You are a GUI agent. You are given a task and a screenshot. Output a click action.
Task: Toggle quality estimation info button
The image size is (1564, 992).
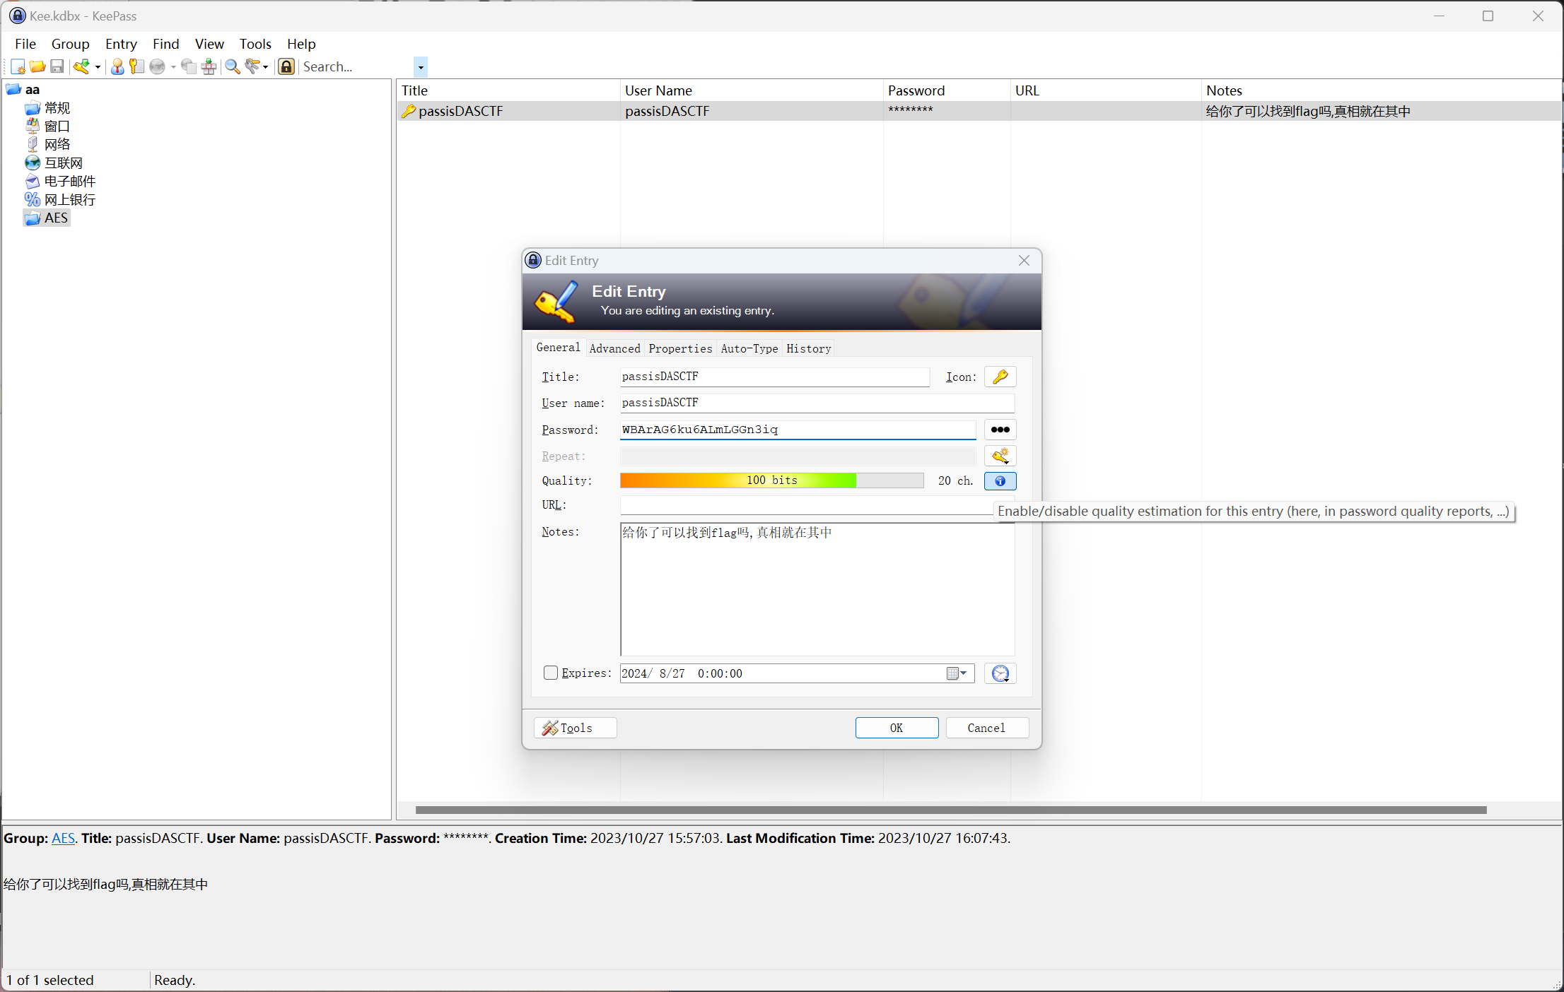click(x=1000, y=481)
